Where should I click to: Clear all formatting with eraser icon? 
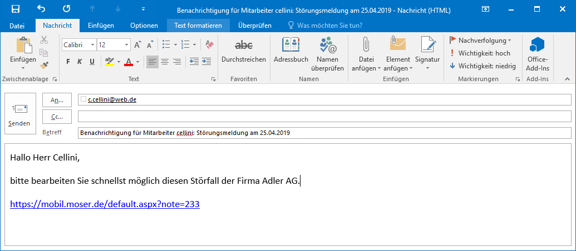point(209,45)
